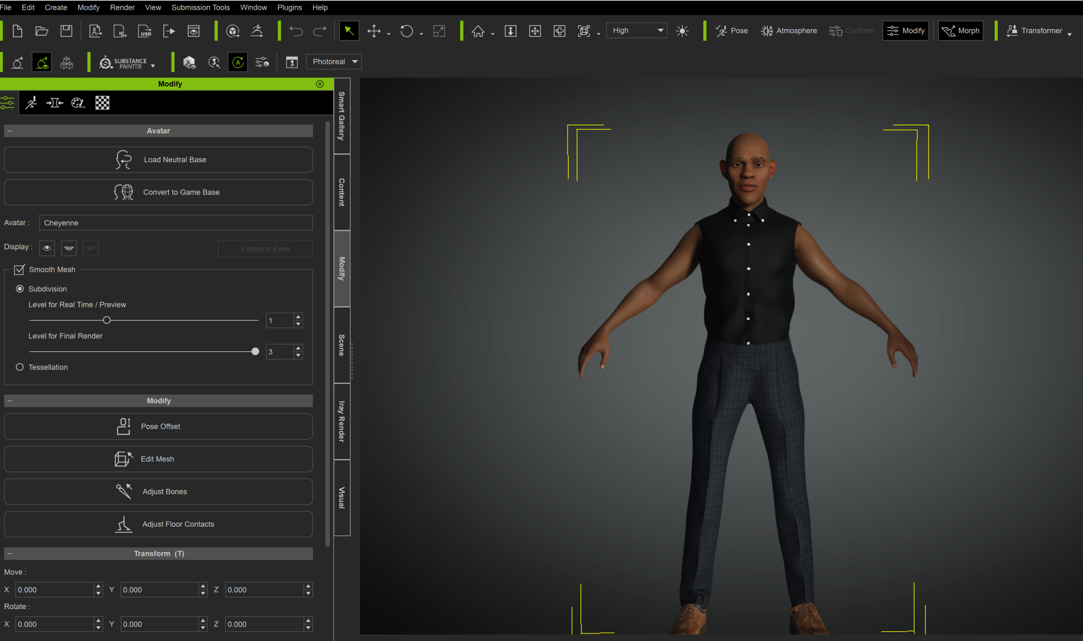Collapse the Transform (T) section

click(10, 554)
